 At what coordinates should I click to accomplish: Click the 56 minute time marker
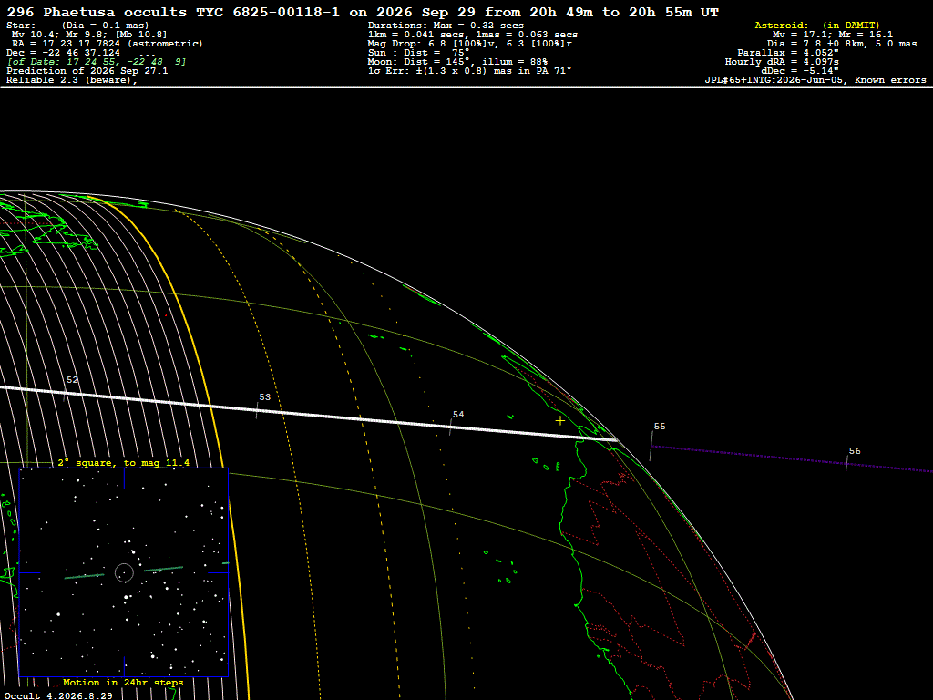tap(855, 450)
